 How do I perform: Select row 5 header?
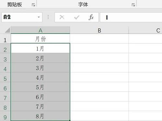pyautogui.click(x=5, y=77)
